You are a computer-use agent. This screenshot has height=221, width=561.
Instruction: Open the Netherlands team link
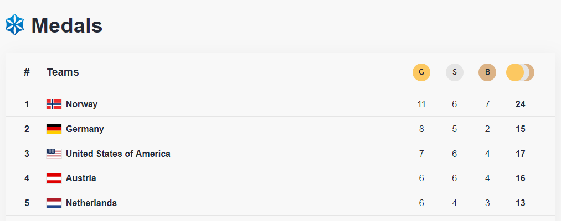91,203
